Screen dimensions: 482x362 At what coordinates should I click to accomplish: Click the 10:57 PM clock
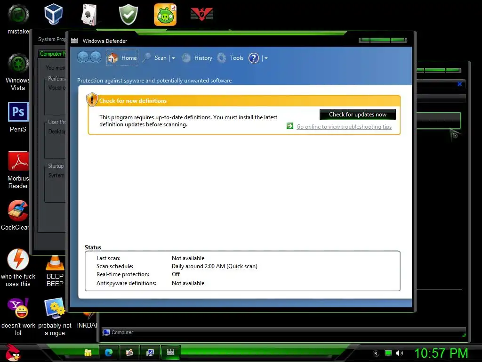coord(441,353)
